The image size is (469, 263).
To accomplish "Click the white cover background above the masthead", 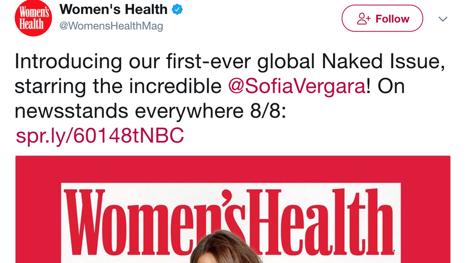I will tap(234, 185).
